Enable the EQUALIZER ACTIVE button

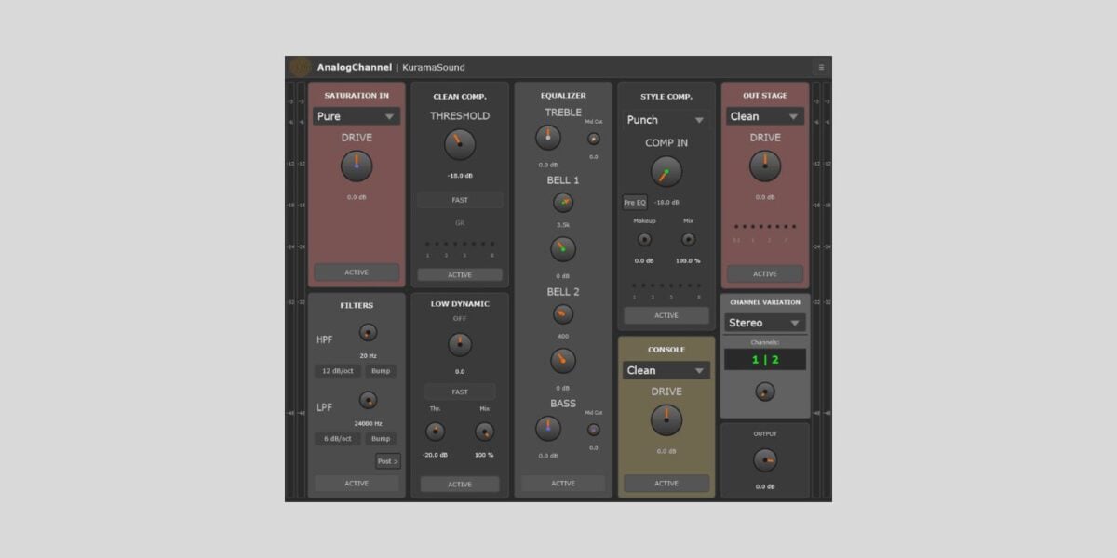click(x=562, y=483)
